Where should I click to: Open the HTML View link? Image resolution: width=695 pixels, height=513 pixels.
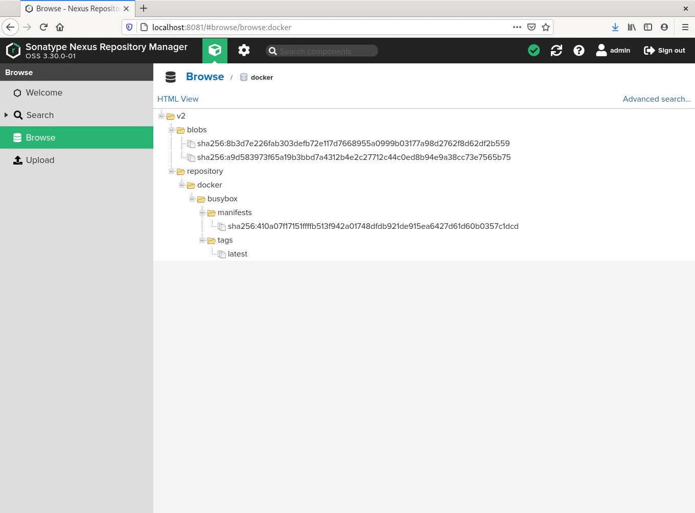click(178, 99)
